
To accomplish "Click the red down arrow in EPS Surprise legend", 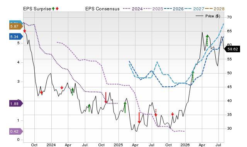I will (57, 8).
